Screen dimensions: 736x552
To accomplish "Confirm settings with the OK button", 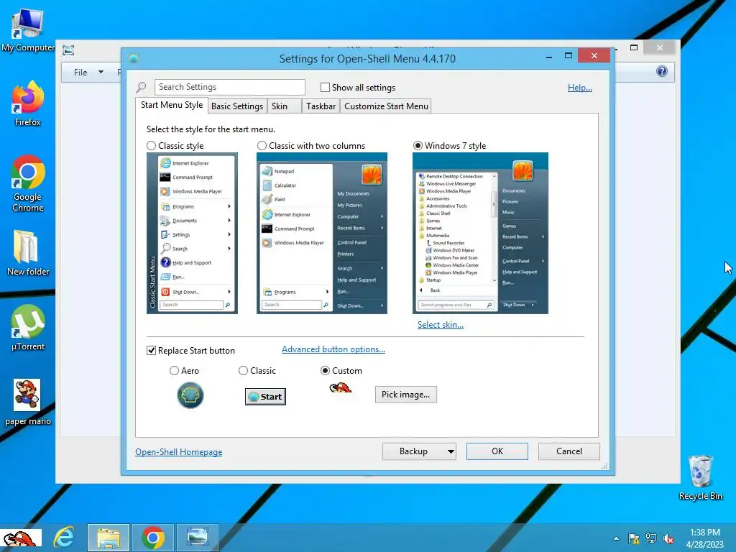I will coord(497,451).
